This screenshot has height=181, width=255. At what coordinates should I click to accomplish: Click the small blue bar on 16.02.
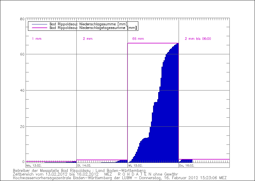tap(186, 161)
